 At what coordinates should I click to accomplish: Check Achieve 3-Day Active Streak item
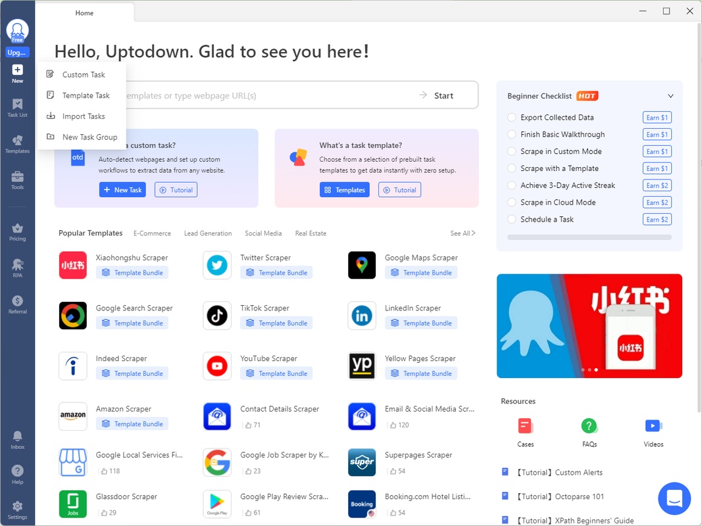[512, 185]
